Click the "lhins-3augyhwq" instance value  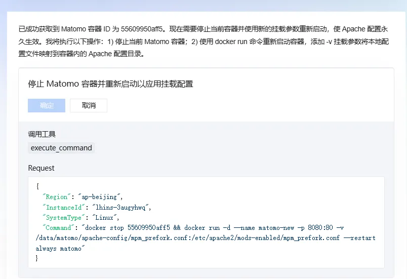[120, 208]
